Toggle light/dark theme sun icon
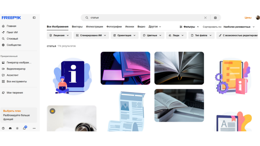Viewport: 260px width, 146px height. 17,128
